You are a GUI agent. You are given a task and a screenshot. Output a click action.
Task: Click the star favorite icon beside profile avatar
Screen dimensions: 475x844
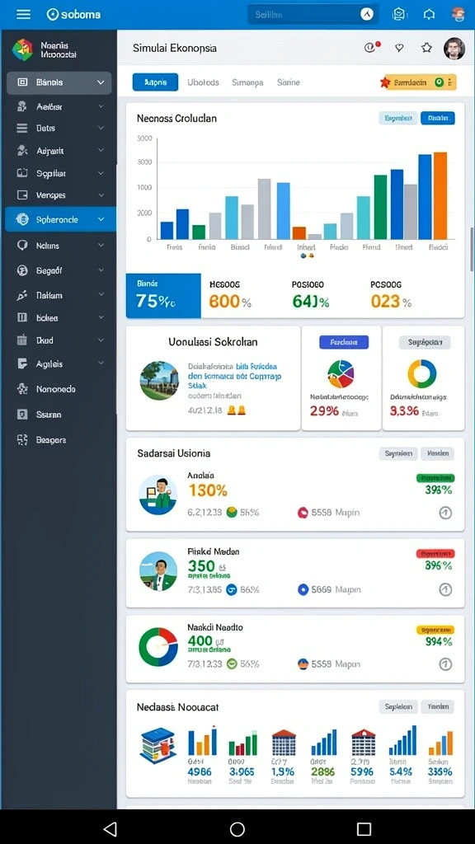pos(426,48)
